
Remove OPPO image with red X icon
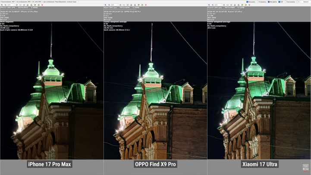146,5
